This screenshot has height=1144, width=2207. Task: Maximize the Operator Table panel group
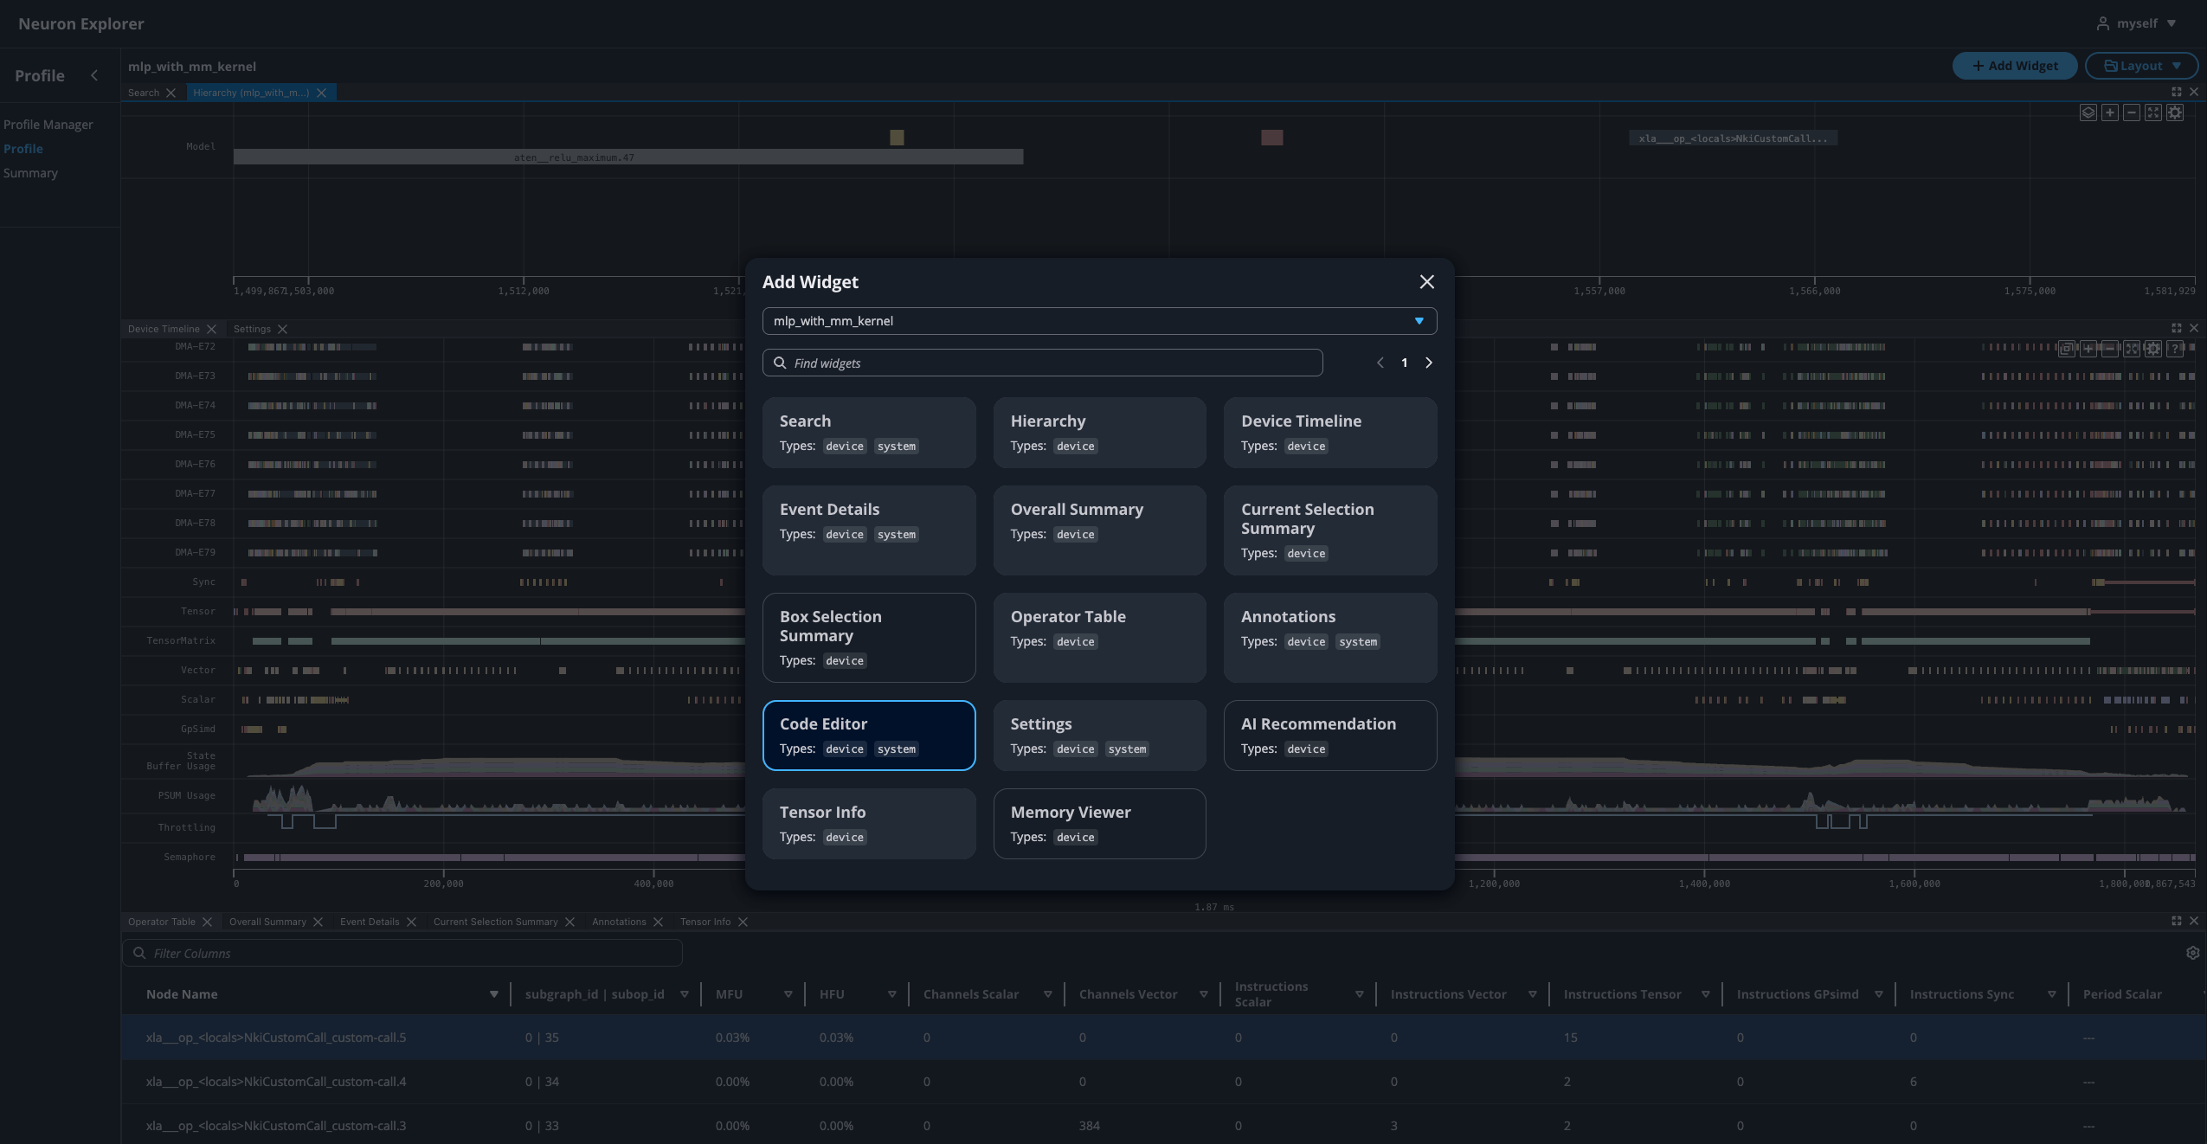(x=2177, y=921)
